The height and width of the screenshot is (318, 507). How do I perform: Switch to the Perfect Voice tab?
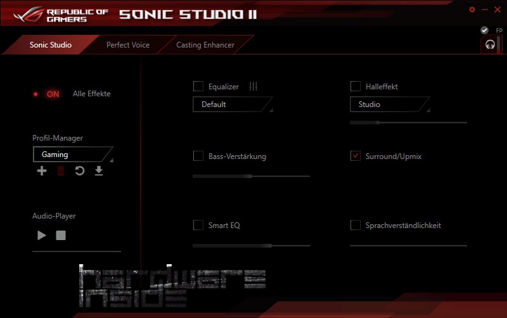[x=127, y=45]
